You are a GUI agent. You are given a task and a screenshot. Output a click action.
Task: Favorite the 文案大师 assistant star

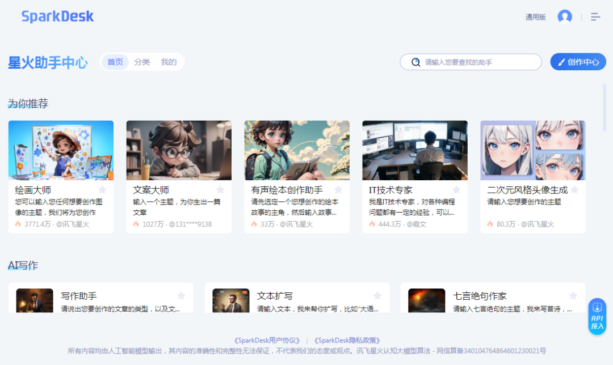(x=220, y=190)
